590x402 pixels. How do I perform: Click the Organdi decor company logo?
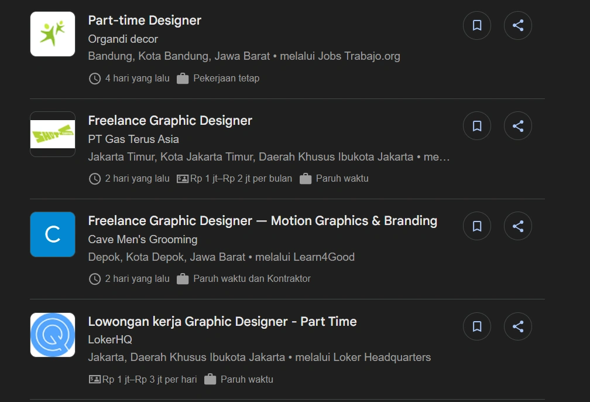[x=52, y=33]
